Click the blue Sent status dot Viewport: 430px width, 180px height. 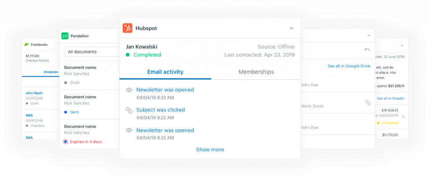tap(66, 112)
